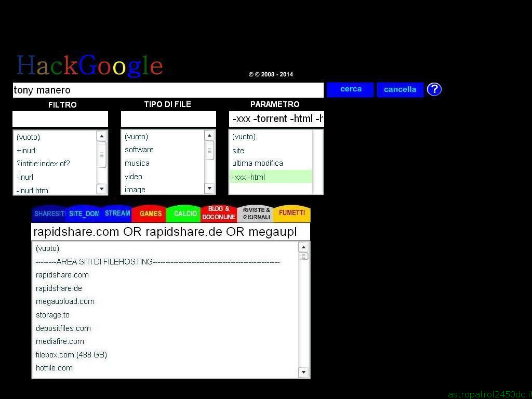Select musica in the TIPO DI FILE list
Screen dimensions: 532x399
point(163,163)
